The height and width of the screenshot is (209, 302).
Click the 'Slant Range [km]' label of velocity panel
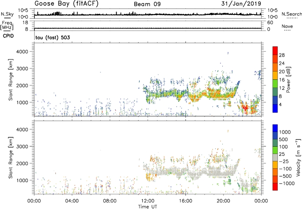click(11, 158)
